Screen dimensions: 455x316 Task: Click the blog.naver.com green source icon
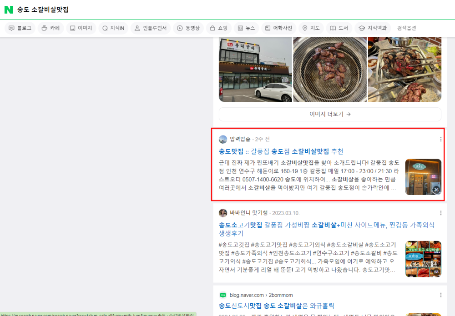click(x=223, y=295)
